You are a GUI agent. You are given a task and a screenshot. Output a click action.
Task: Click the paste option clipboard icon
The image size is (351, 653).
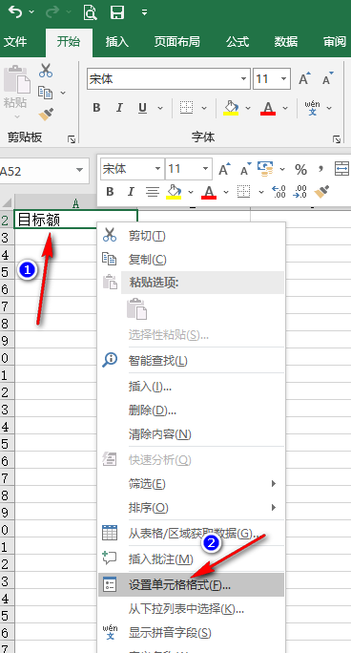tap(136, 308)
